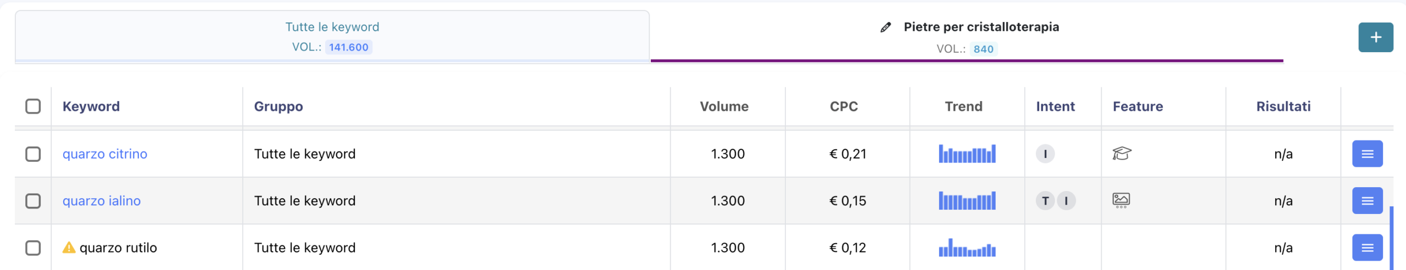Click the informational intent badge for quarzo citrino
The height and width of the screenshot is (270, 1406).
click(x=1045, y=154)
